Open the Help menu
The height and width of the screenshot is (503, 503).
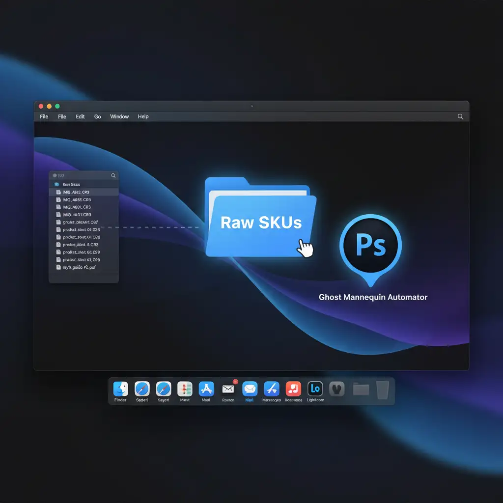point(143,117)
